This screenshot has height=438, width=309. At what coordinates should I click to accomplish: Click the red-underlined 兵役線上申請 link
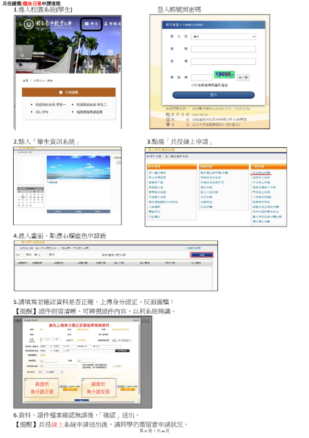click(261, 173)
